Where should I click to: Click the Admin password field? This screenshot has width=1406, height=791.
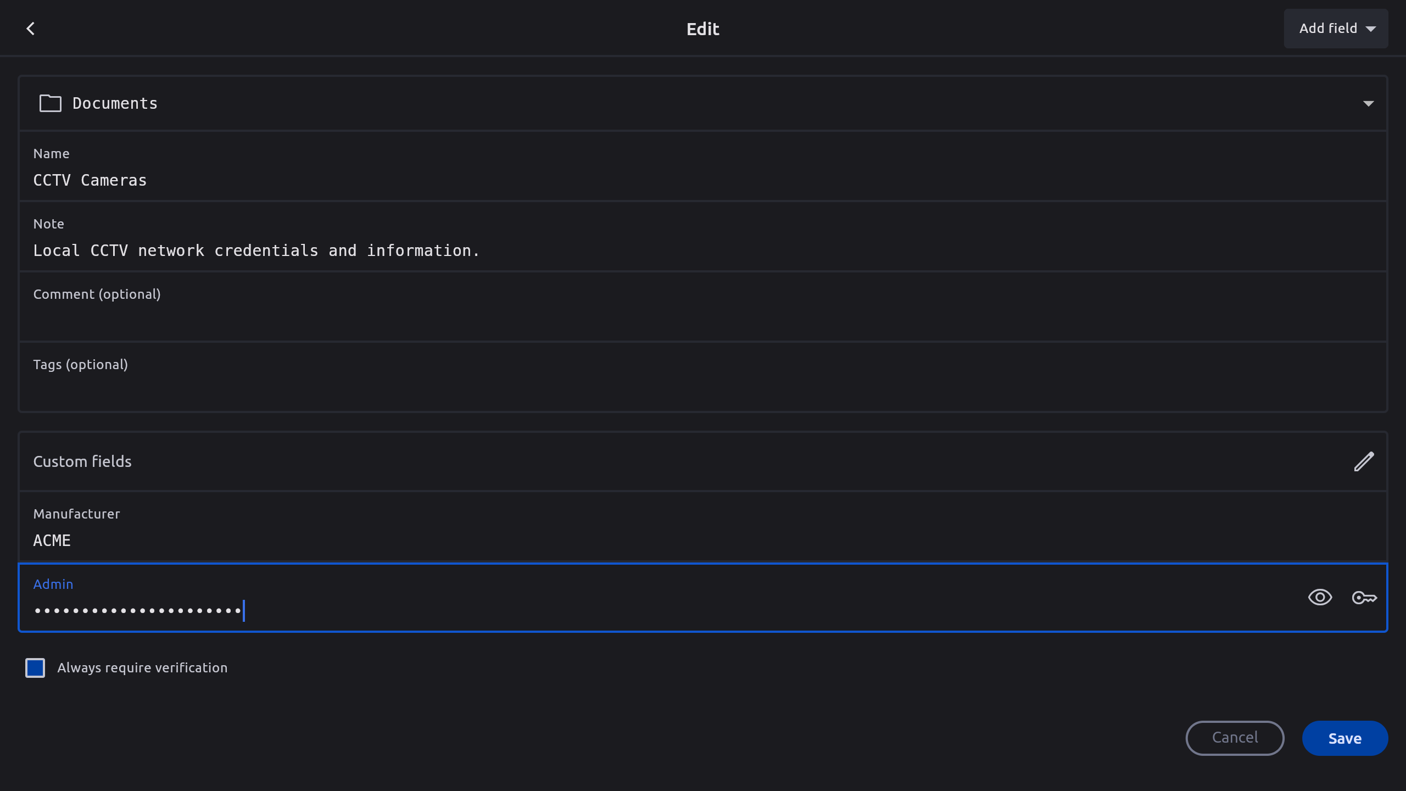click(549, 610)
